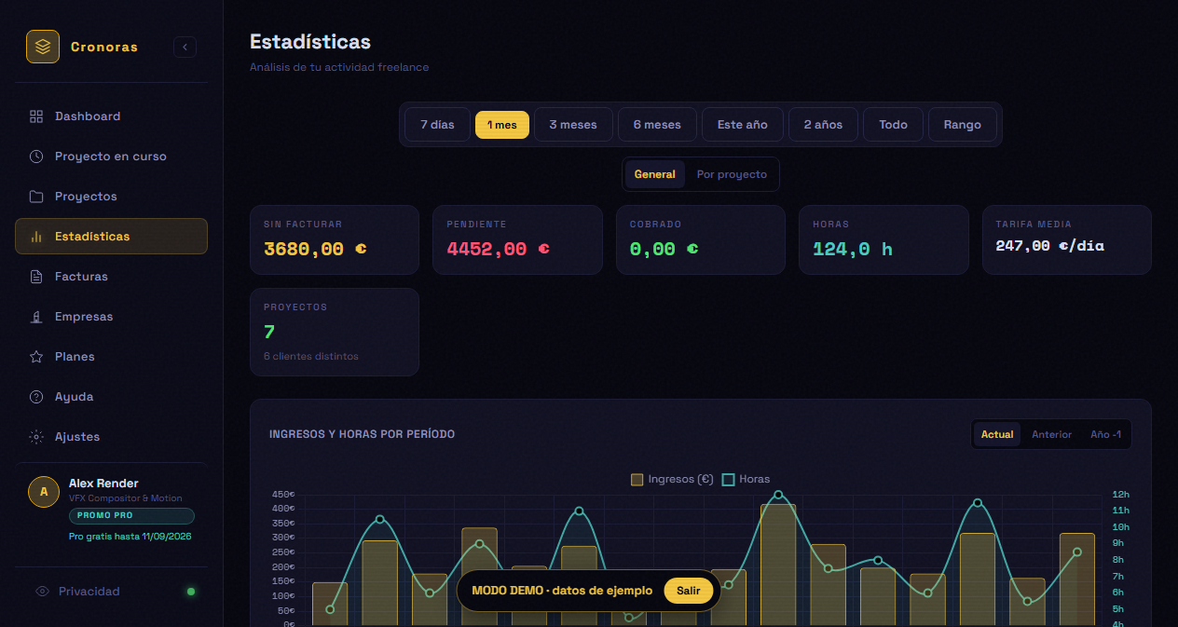Click the Ayuda question mark icon
This screenshot has width=1178, height=627.
click(36, 397)
